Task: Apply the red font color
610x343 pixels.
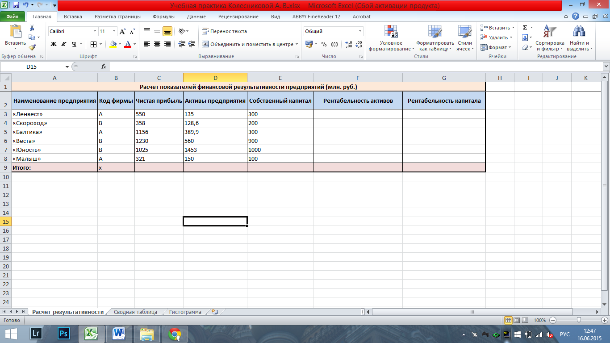Action: pos(128,44)
